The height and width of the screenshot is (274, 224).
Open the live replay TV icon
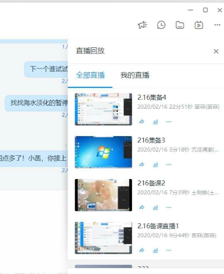199,25
